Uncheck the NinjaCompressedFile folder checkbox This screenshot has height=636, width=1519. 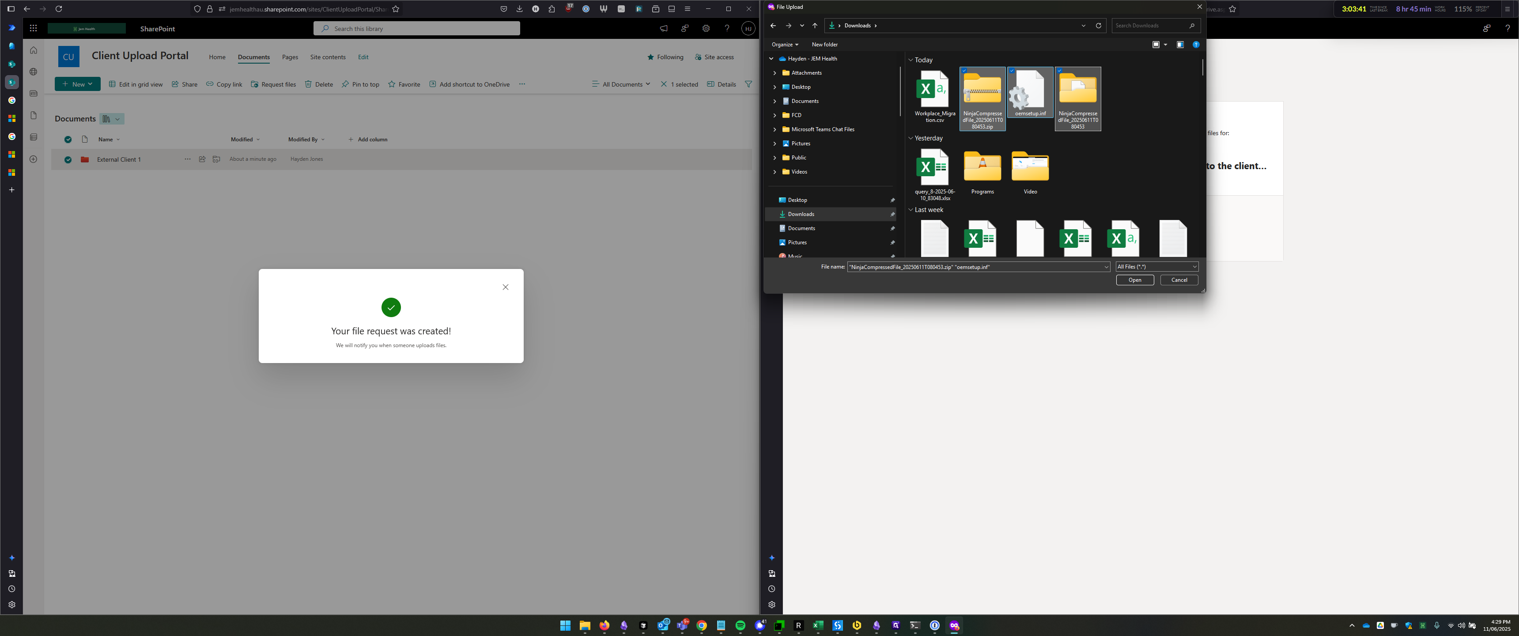(x=1060, y=71)
